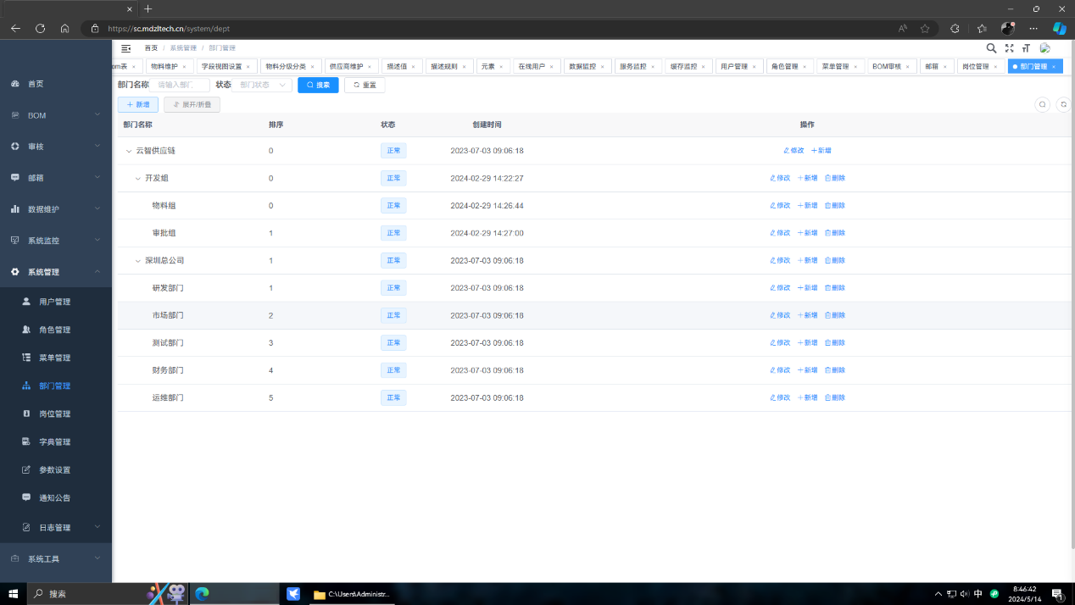1075x605 pixels.
Task: Click 修改 in the 财务部门 row
Action: (780, 370)
